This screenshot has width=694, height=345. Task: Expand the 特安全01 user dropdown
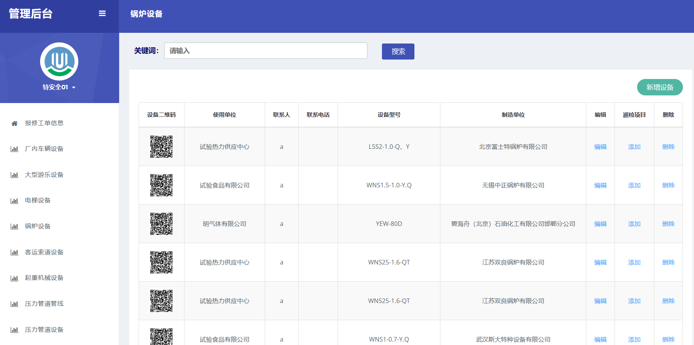point(59,87)
